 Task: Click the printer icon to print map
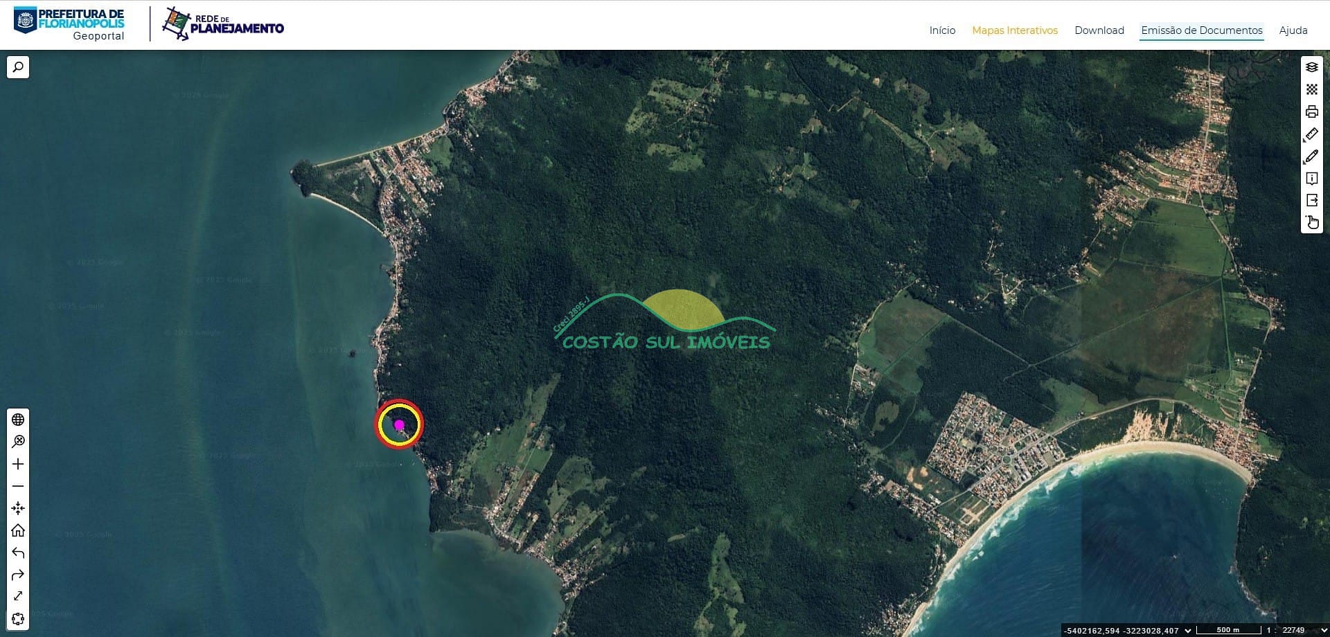[x=1311, y=111]
